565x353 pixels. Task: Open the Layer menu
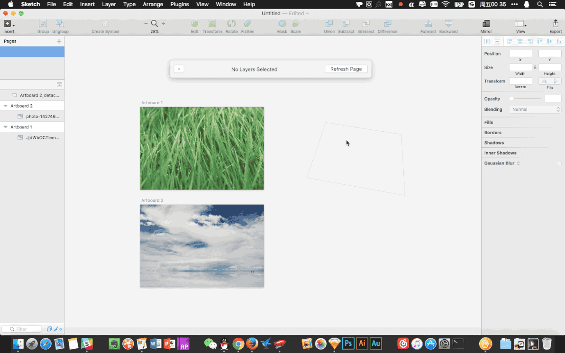tap(109, 4)
